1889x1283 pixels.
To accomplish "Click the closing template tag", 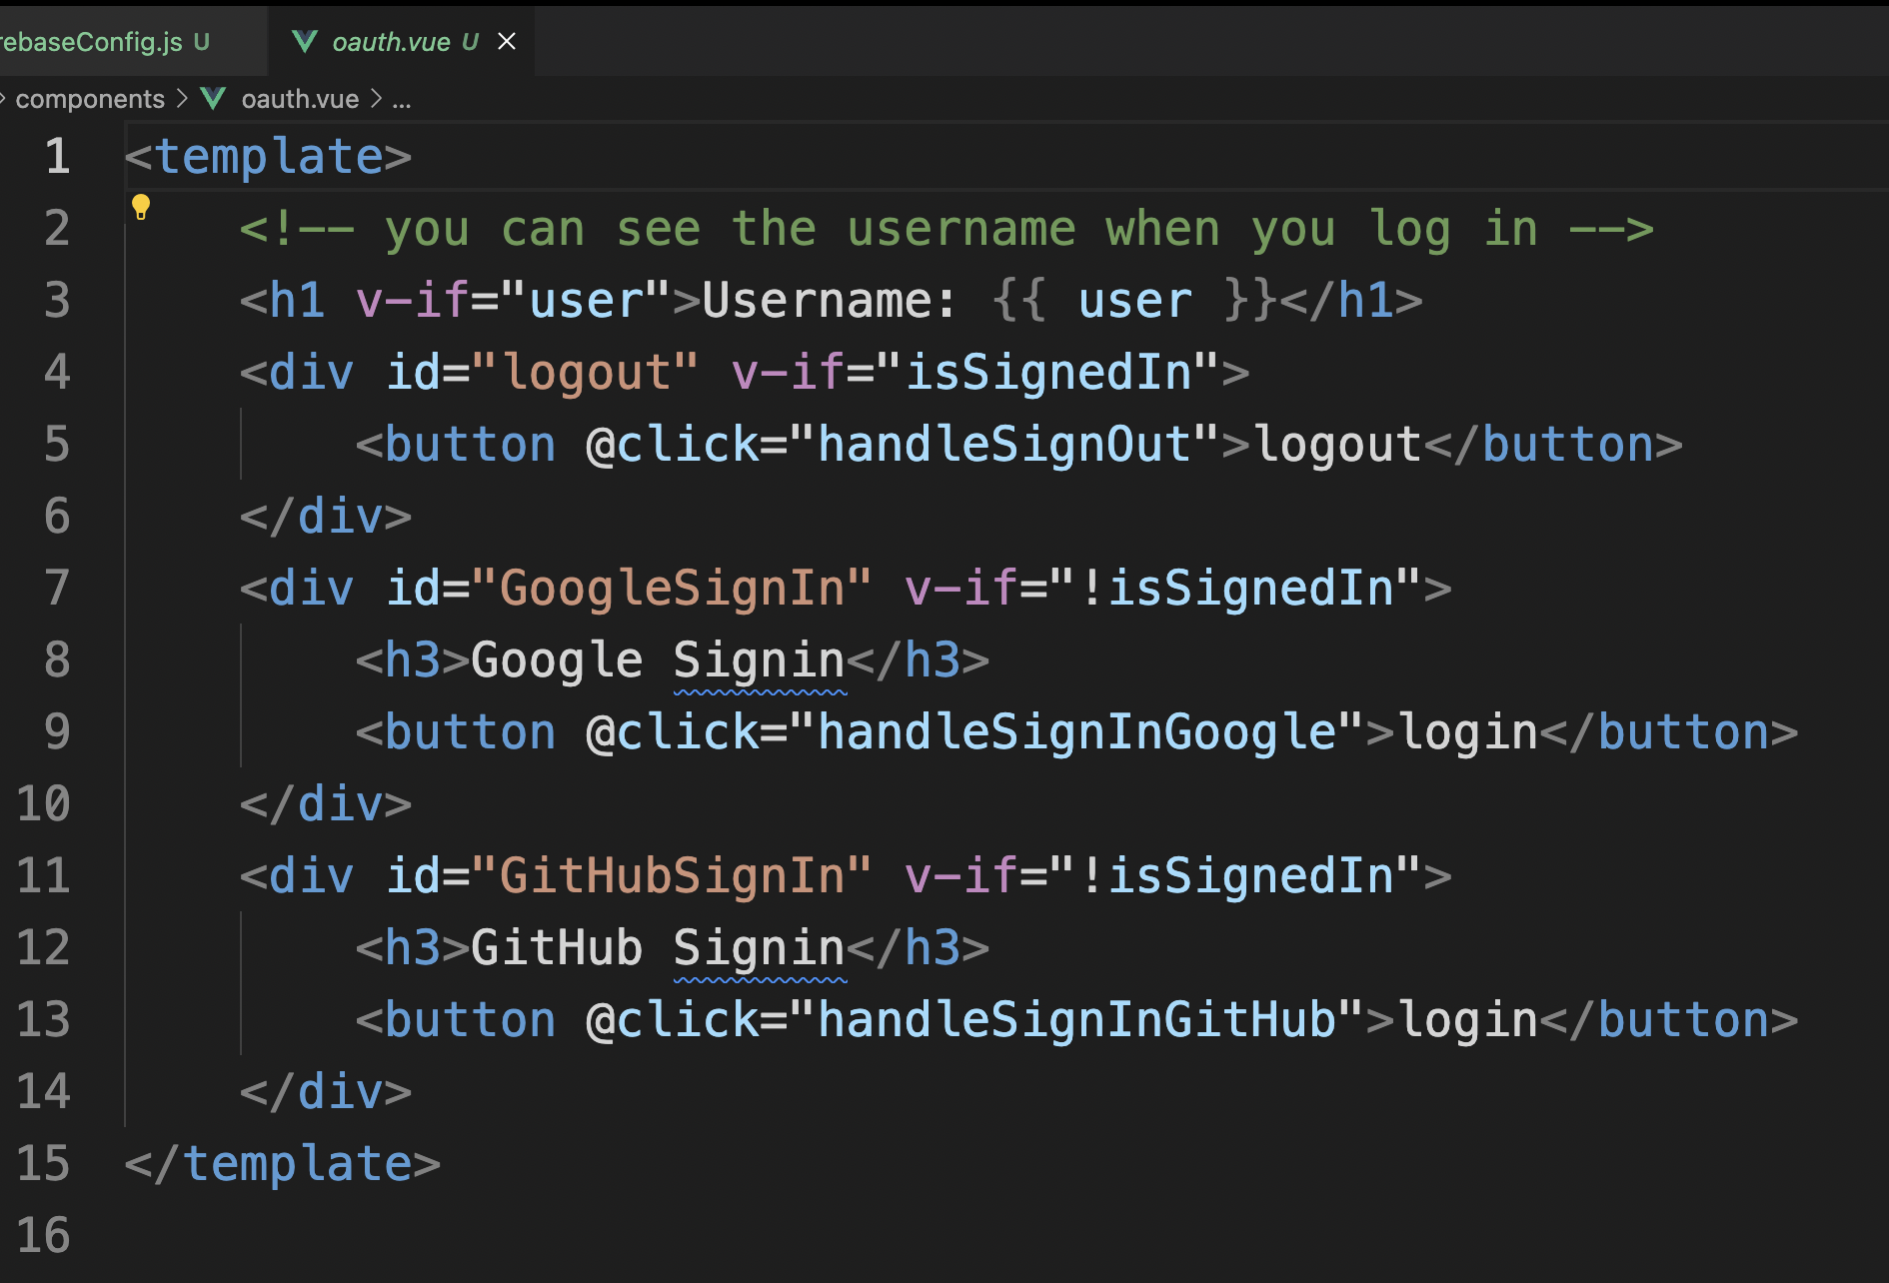I will pyautogui.click(x=283, y=1164).
